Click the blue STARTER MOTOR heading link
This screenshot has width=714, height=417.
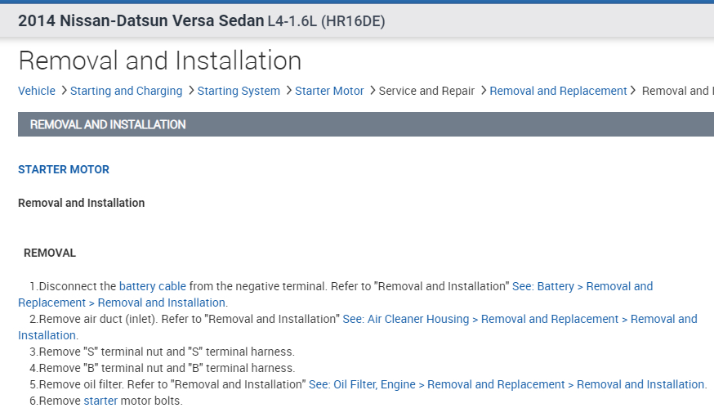[64, 169]
